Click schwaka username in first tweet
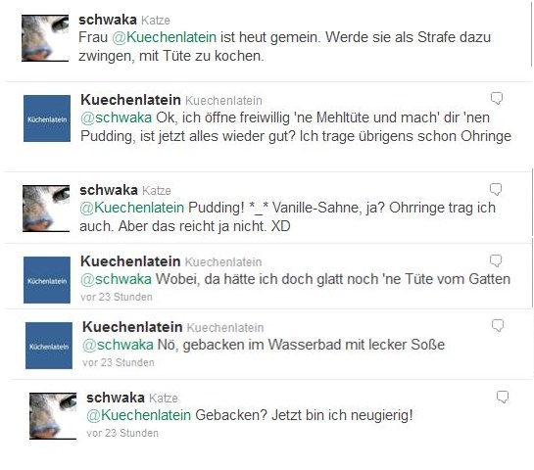Viewport: 534px width, 470px height. tap(108, 20)
